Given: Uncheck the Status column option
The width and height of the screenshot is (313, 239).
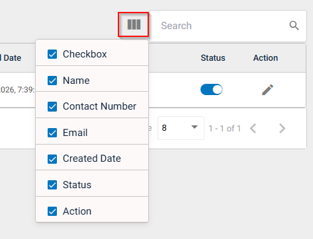Looking at the screenshot, I should (x=52, y=185).
